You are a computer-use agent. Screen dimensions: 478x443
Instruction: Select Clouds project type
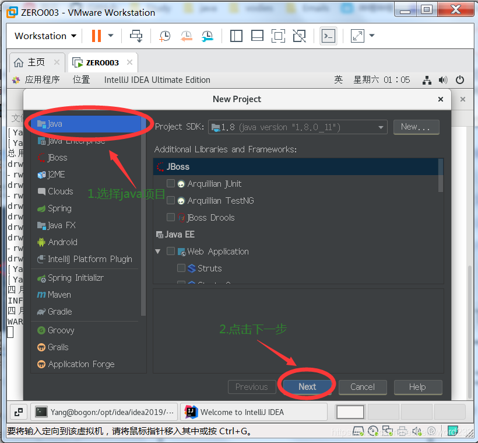(86, 191)
